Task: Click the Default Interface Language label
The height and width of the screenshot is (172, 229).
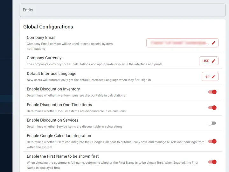Action: pos(52,74)
